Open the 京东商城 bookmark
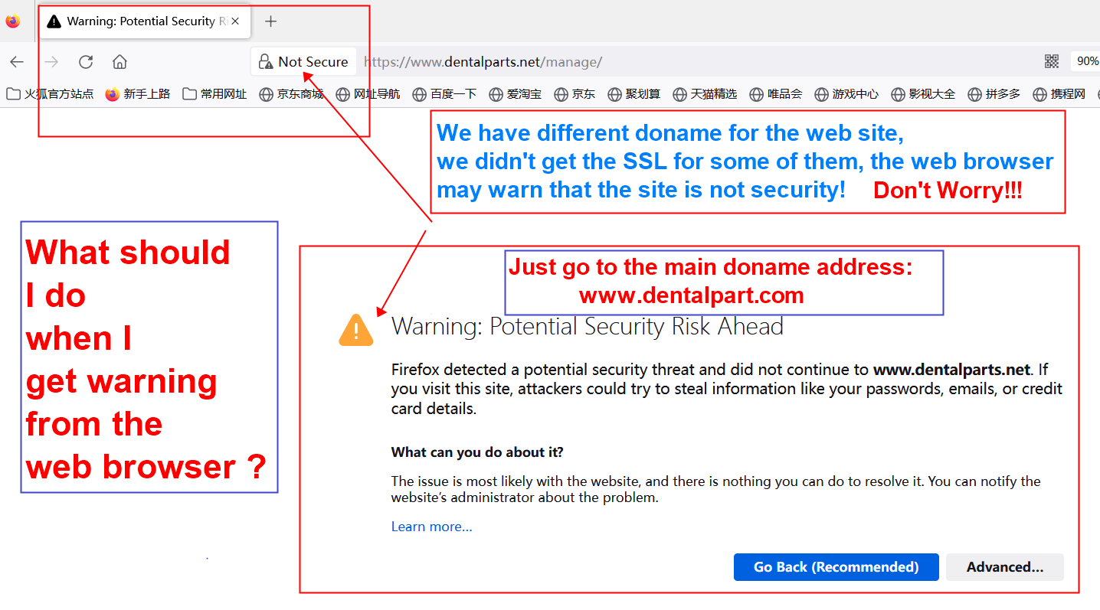The image size is (1100, 610). pyautogui.click(x=291, y=94)
